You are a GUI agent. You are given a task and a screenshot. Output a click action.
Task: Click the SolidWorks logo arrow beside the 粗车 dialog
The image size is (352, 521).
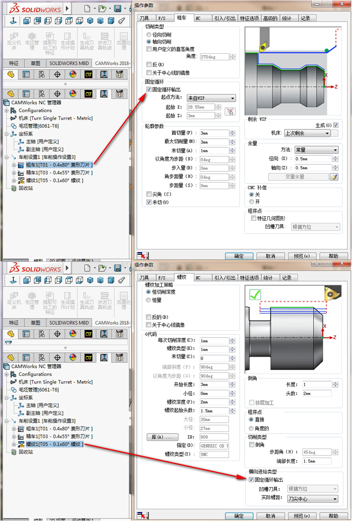(67, 8)
